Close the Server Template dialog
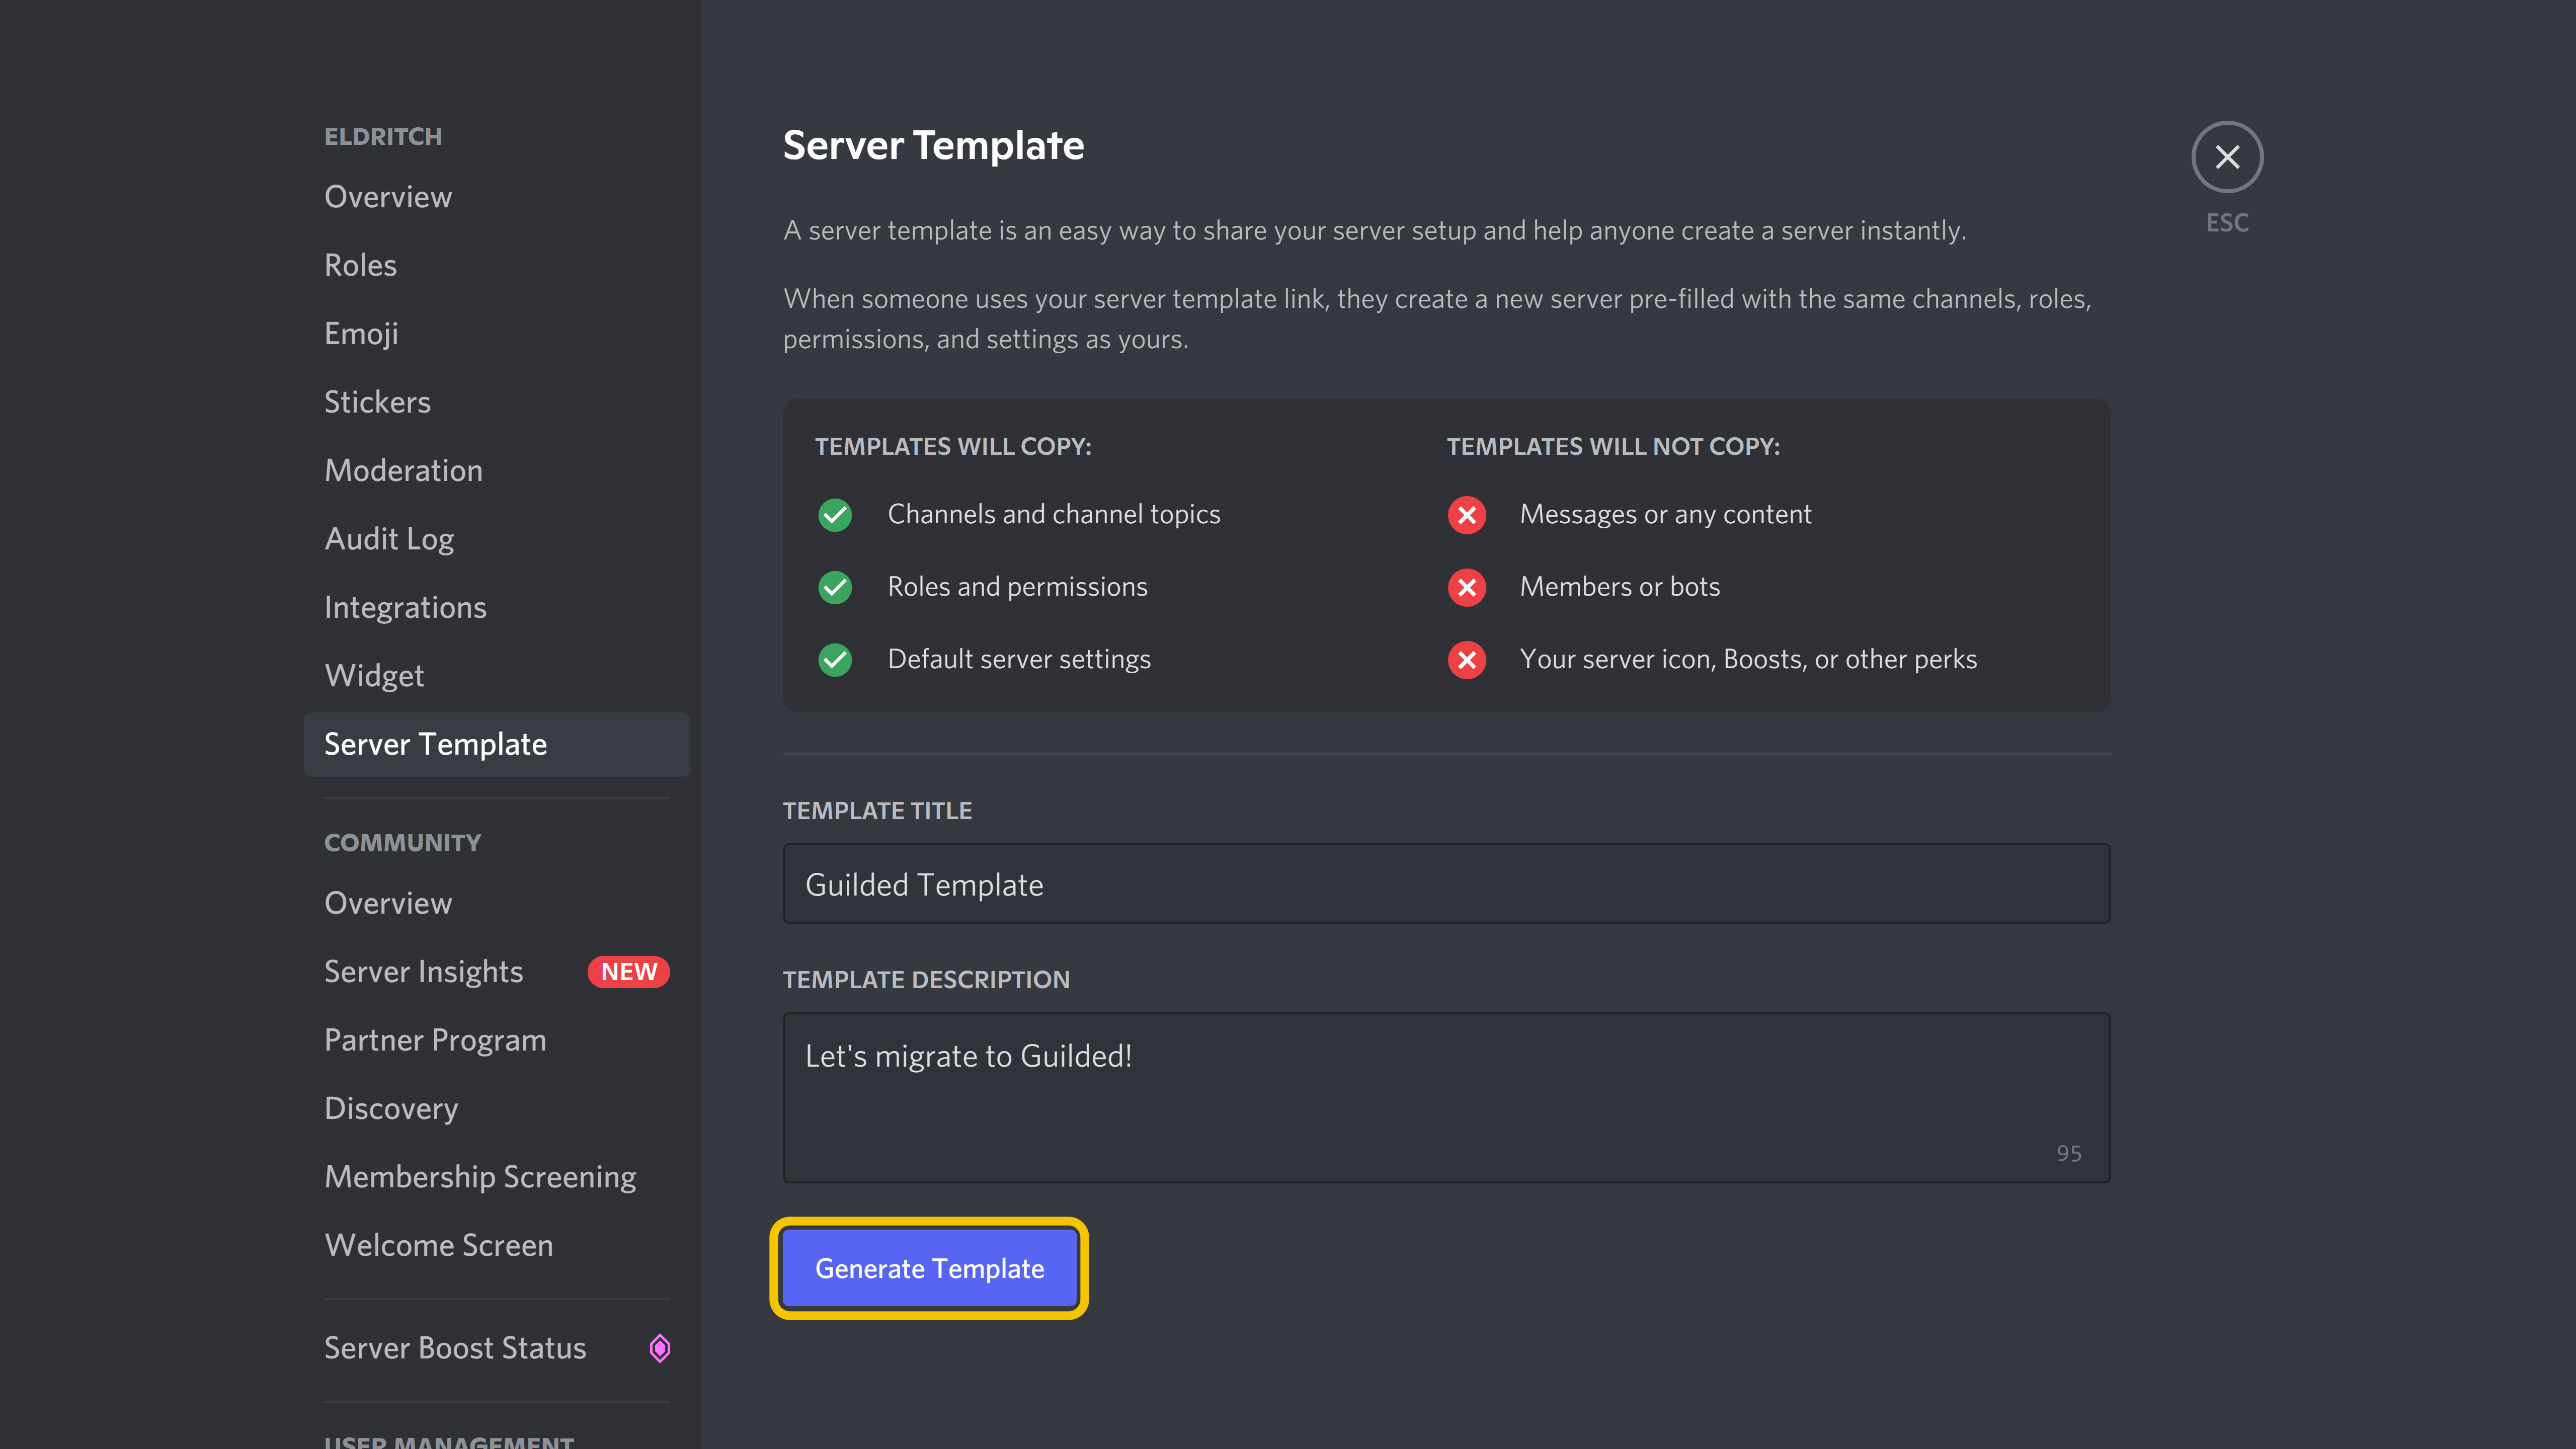 click(2227, 157)
